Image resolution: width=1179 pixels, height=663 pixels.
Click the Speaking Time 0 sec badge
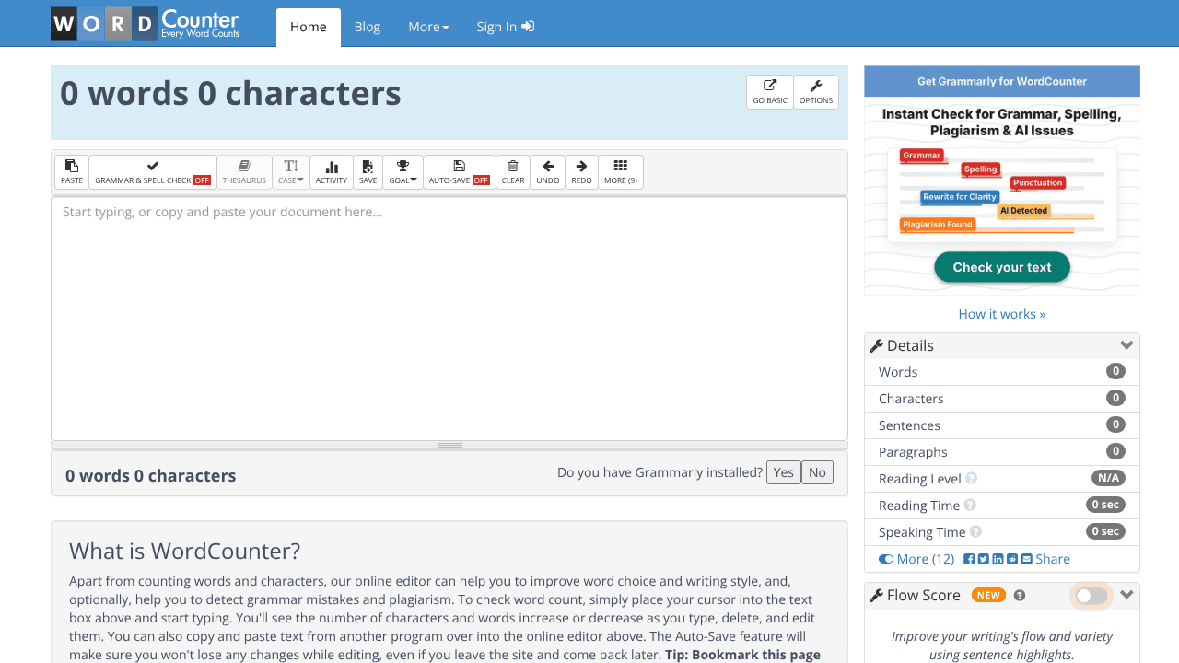pos(1105,531)
